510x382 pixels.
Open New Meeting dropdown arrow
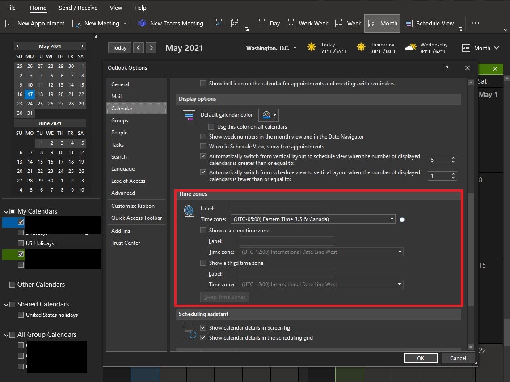point(125,23)
